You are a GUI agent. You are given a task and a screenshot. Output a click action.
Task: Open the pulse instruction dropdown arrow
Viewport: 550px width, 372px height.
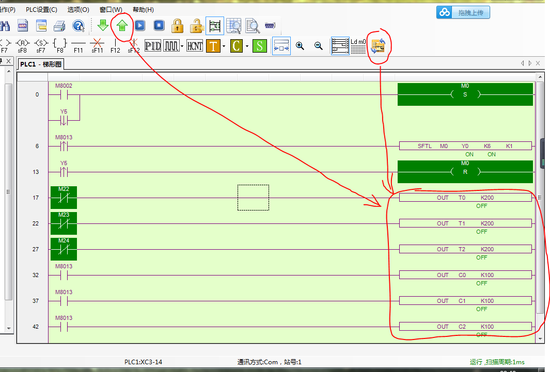pos(182,46)
